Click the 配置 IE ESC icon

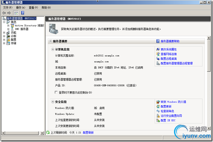[x=158, y=120]
